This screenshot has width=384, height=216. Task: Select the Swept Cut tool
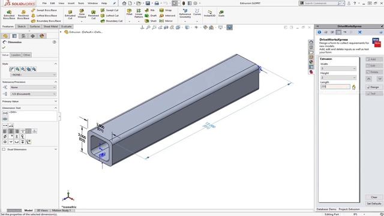tap(109, 10)
